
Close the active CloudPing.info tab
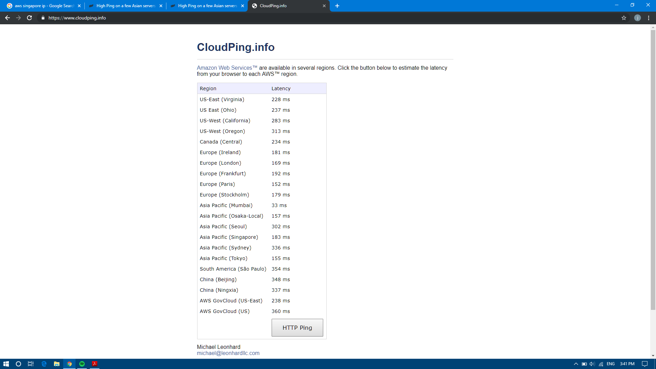coord(324,6)
